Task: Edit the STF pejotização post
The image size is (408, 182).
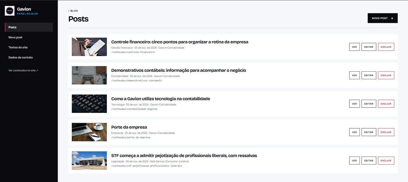Action: (369, 161)
